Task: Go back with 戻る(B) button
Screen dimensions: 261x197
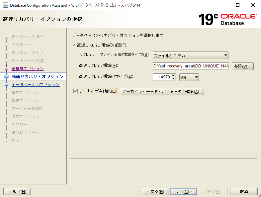Action: 155,191
